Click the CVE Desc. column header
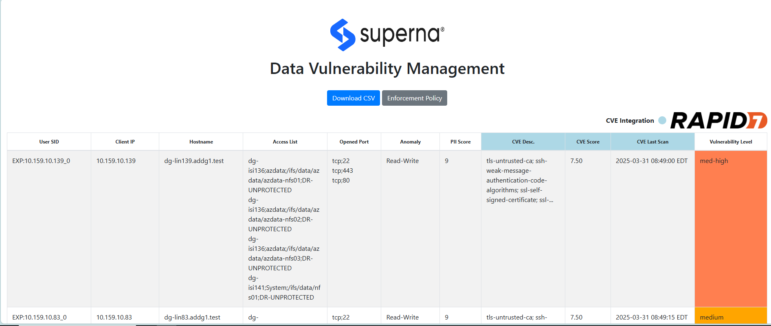This screenshot has height=326, width=771. (523, 142)
